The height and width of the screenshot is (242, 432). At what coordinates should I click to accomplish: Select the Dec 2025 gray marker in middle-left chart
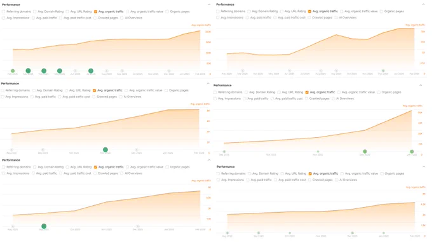tap(137, 150)
